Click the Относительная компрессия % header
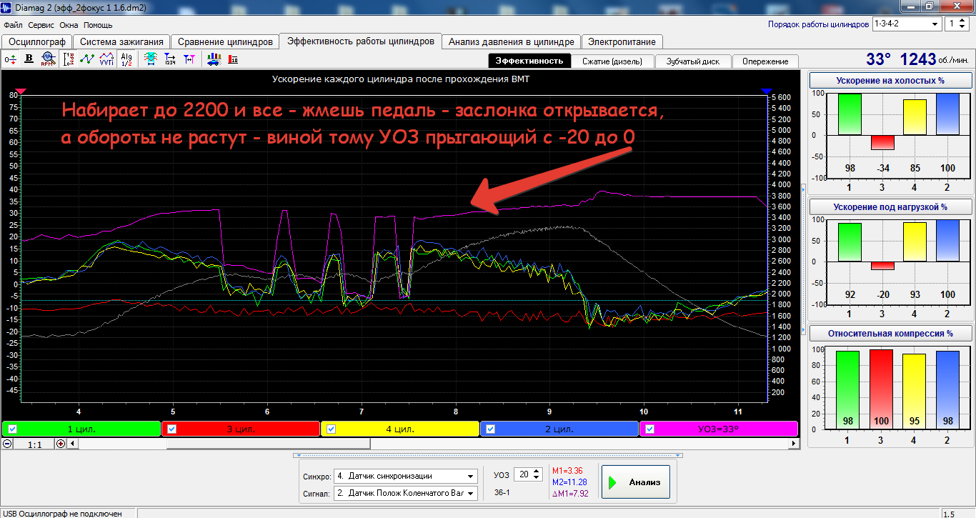 point(890,333)
